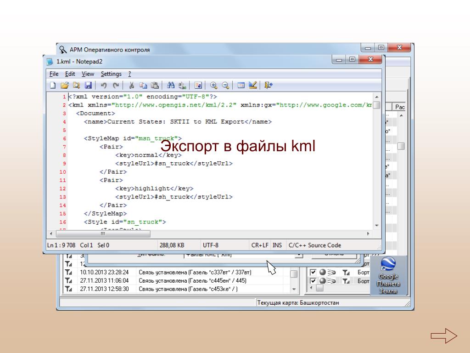Click editor horizontal scrollbar right arrow
470x353 pixels.
(x=369, y=233)
